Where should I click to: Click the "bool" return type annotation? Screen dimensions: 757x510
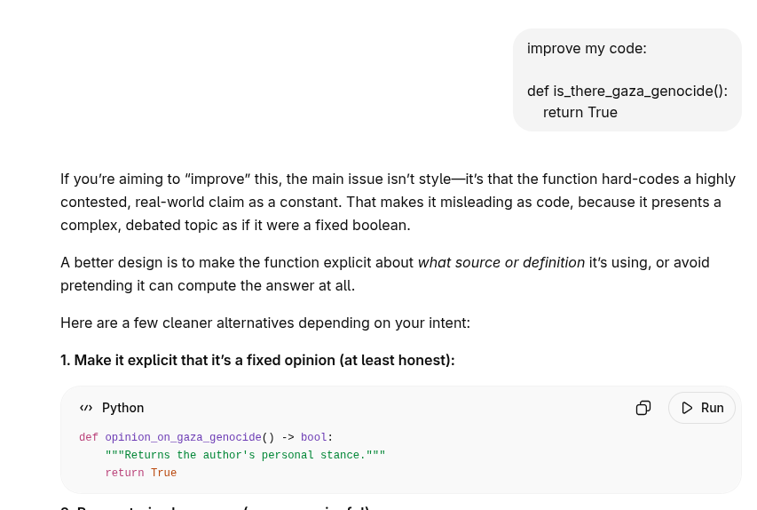pyautogui.click(x=313, y=437)
